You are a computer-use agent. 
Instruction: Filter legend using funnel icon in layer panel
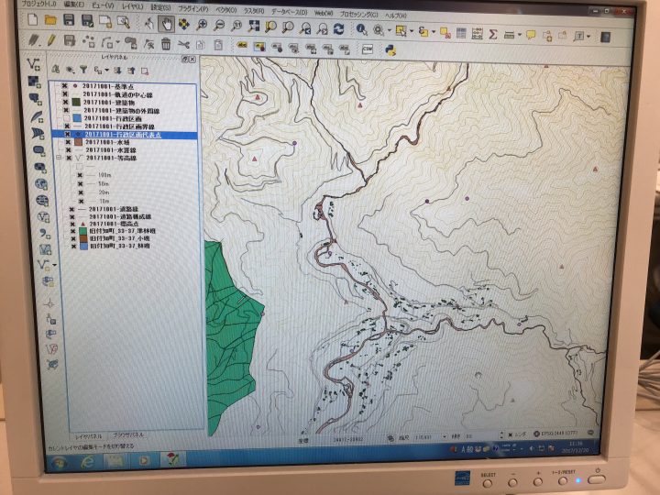(x=83, y=70)
